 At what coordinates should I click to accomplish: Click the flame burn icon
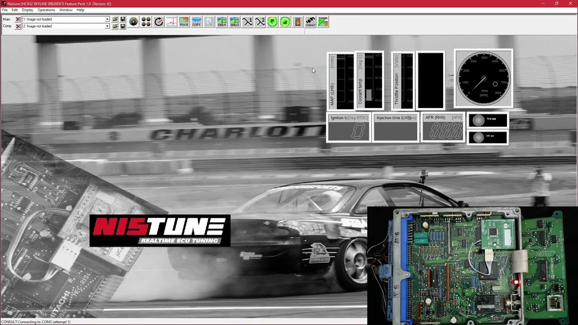(x=298, y=22)
